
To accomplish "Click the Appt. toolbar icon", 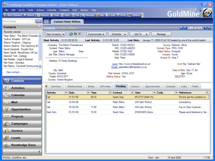I will click(66, 15).
